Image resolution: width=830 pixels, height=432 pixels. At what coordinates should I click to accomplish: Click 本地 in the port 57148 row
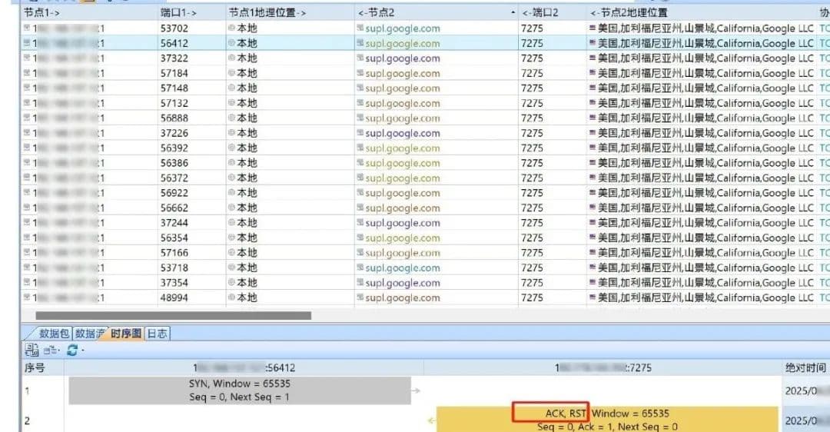point(247,88)
